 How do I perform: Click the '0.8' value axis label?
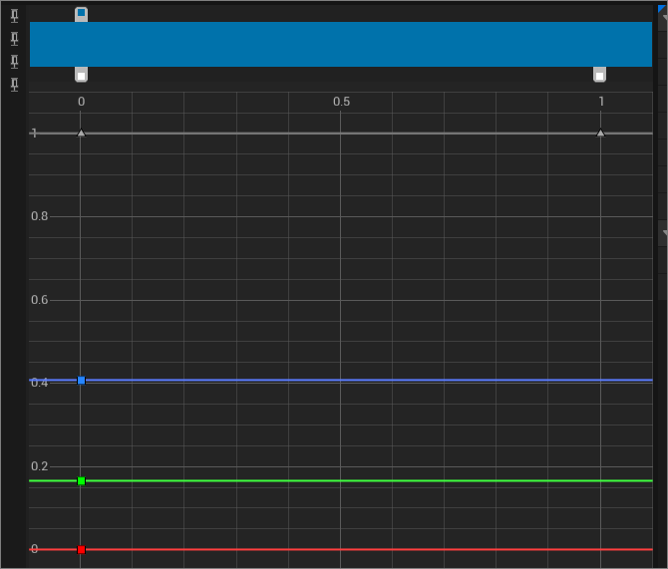(40, 216)
